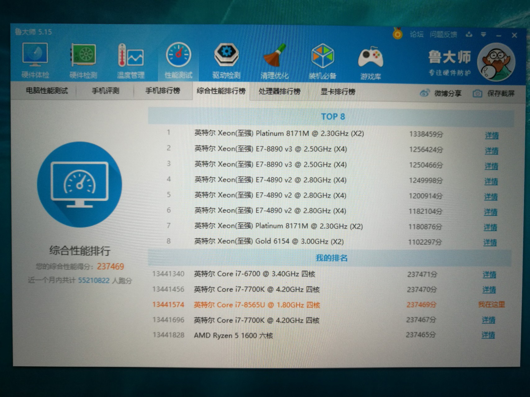Click the upload arrow icon near window controls
The image size is (530, 397).
468,35
